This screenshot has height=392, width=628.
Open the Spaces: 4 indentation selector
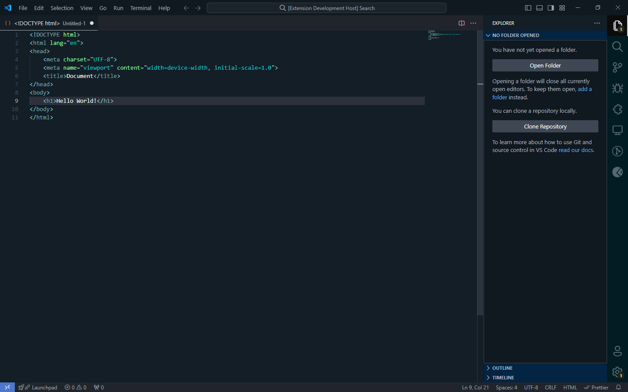click(506, 387)
